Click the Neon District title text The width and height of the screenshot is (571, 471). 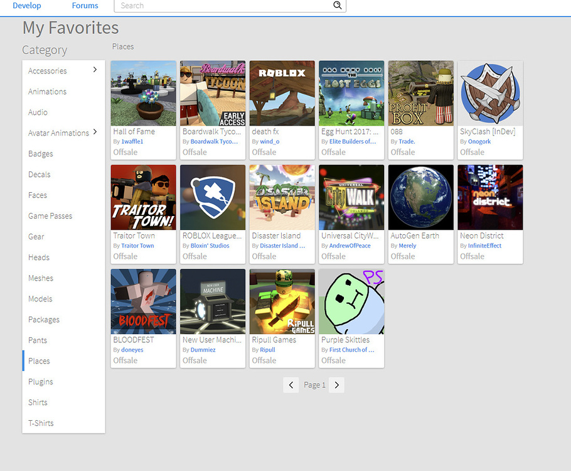[481, 236]
